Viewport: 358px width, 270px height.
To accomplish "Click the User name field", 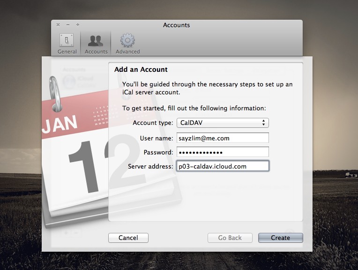I will point(223,138).
